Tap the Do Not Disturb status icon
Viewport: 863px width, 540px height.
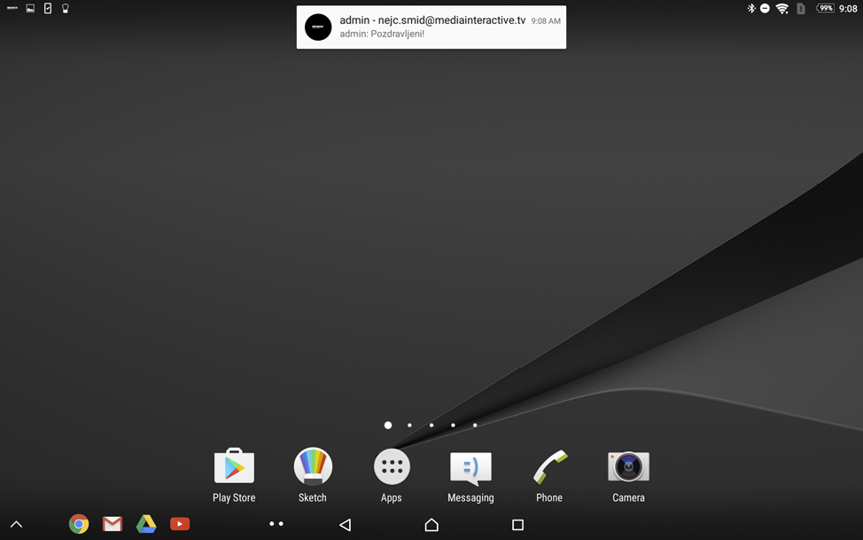[x=765, y=8]
